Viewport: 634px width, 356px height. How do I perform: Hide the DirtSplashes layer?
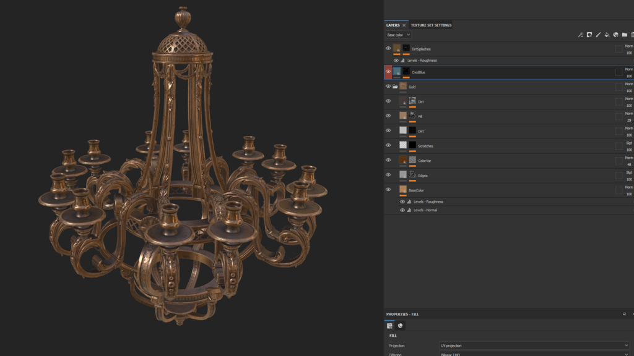coord(389,48)
